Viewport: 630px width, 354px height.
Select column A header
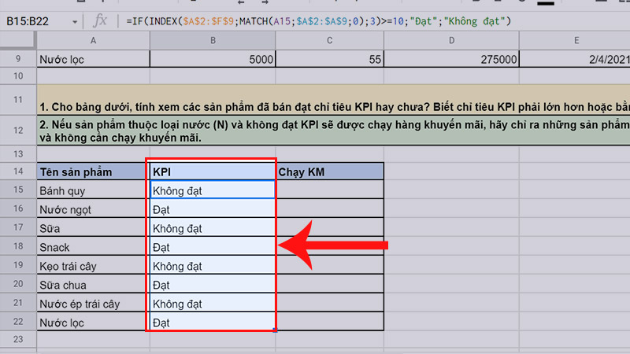93,40
